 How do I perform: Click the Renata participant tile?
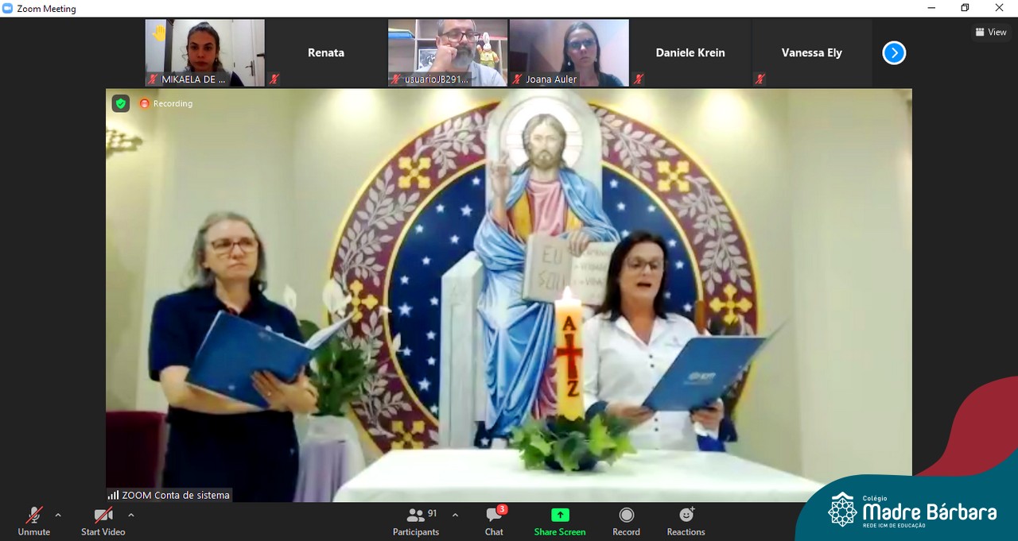click(326, 52)
